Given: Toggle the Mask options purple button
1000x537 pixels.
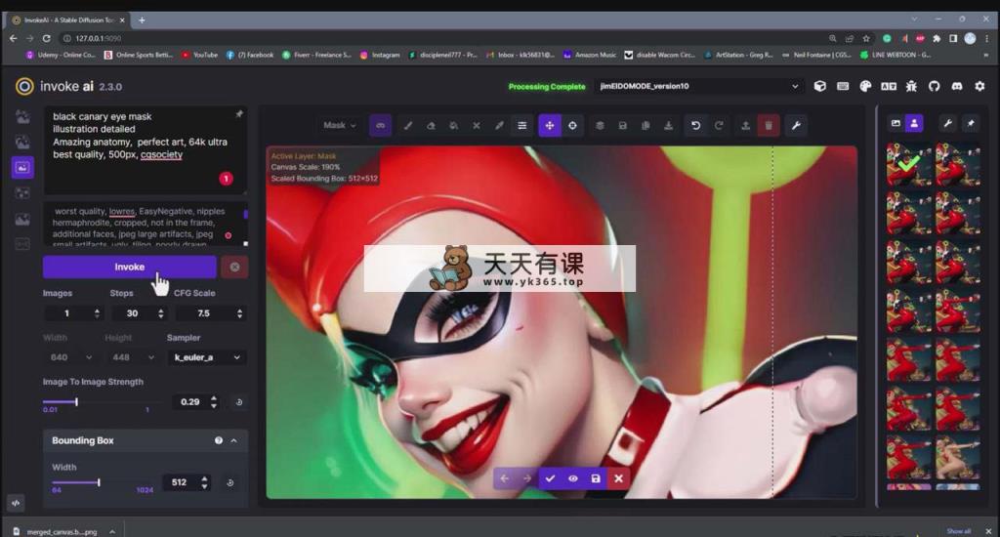Looking at the screenshot, I should point(381,126).
